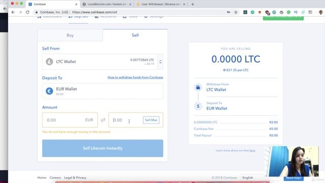This screenshot has height=183, width=325.
Task: Open a new browser tab
Action: 192,4
